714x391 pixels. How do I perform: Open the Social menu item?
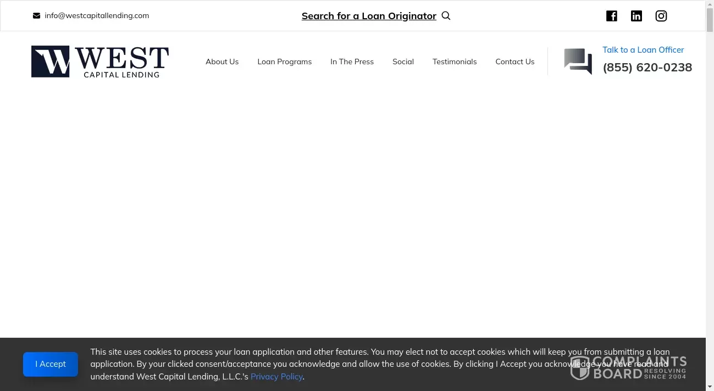pos(403,62)
